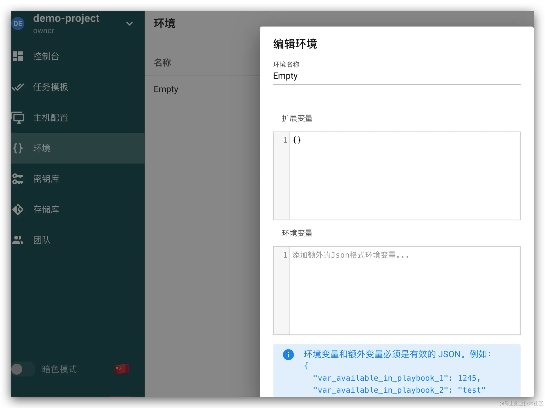Click the team people icon
545x408 pixels.
[x=18, y=240]
